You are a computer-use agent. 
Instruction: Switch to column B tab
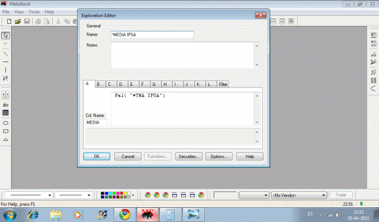[x=98, y=84]
